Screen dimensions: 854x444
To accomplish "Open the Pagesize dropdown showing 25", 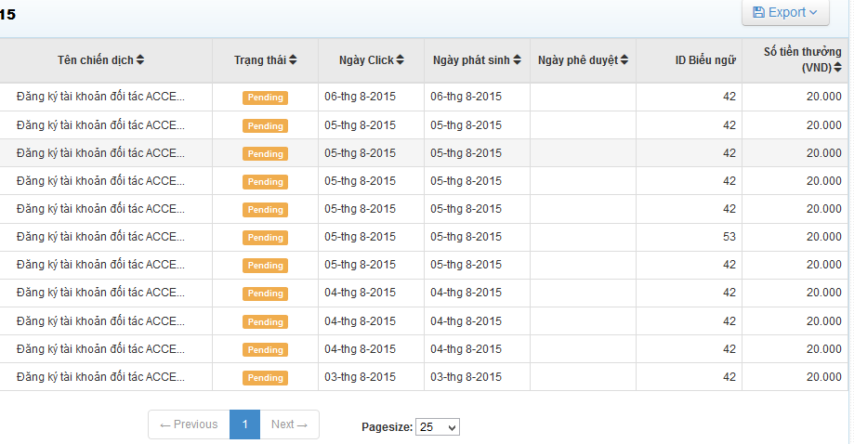I will pyautogui.click(x=438, y=427).
